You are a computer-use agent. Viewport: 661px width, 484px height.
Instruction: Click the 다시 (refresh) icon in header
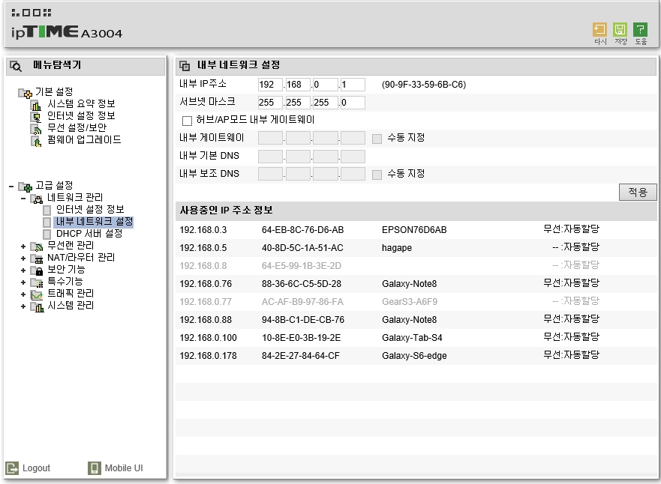click(x=599, y=30)
